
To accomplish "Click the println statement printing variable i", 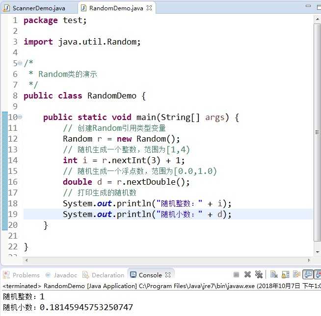I will (x=147, y=204).
